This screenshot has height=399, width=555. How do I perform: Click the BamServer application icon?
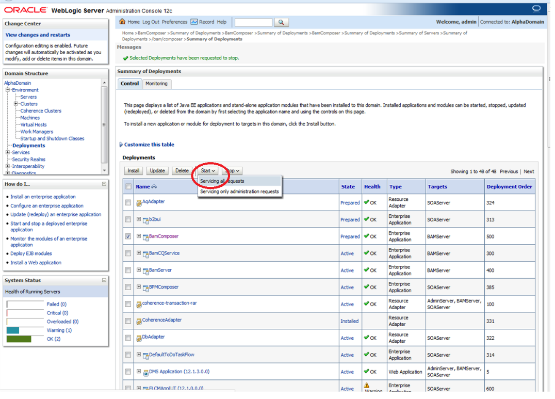(x=145, y=271)
